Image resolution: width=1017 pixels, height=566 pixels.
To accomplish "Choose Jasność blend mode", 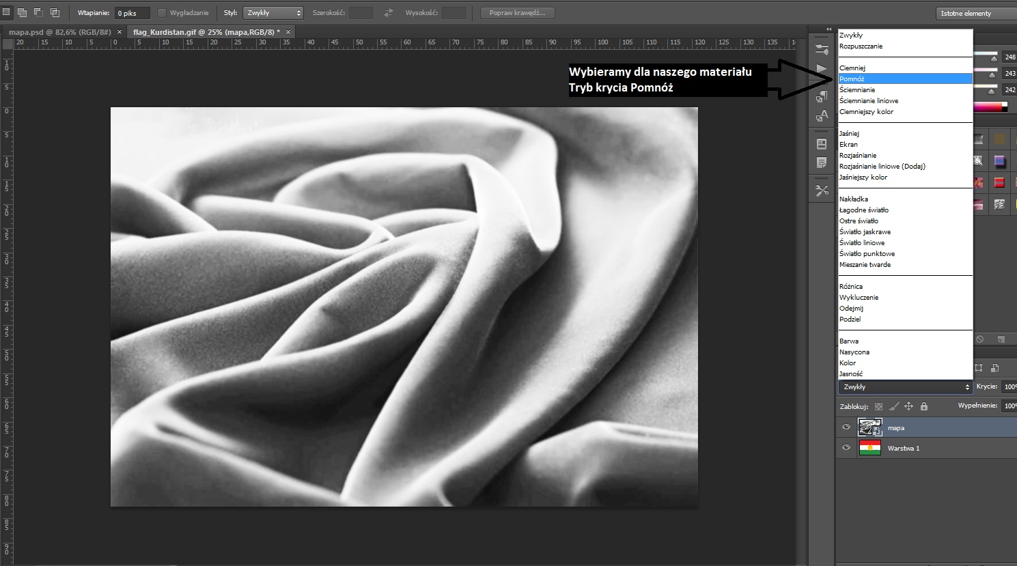I will coord(905,373).
